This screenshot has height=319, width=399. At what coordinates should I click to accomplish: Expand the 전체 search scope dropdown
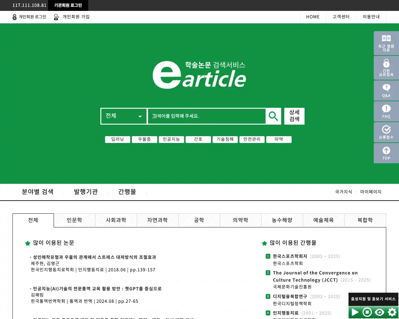(124, 116)
